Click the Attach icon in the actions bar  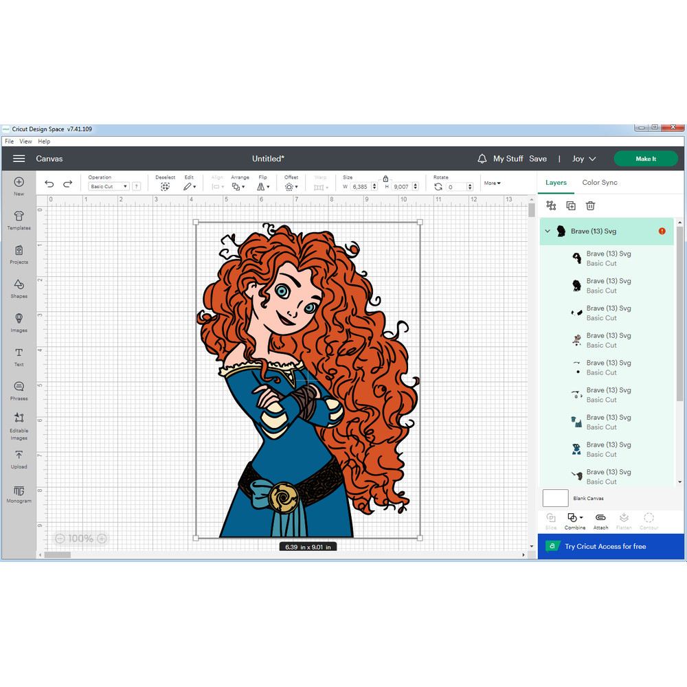(600, 519)
